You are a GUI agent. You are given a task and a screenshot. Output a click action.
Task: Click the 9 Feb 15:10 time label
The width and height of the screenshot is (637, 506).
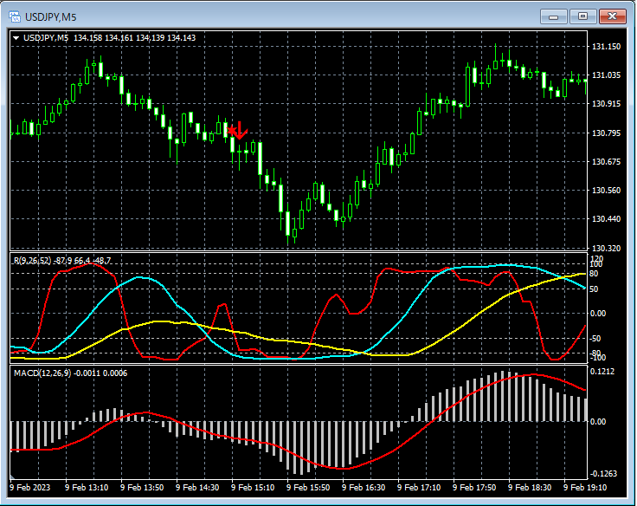(252, 489)
